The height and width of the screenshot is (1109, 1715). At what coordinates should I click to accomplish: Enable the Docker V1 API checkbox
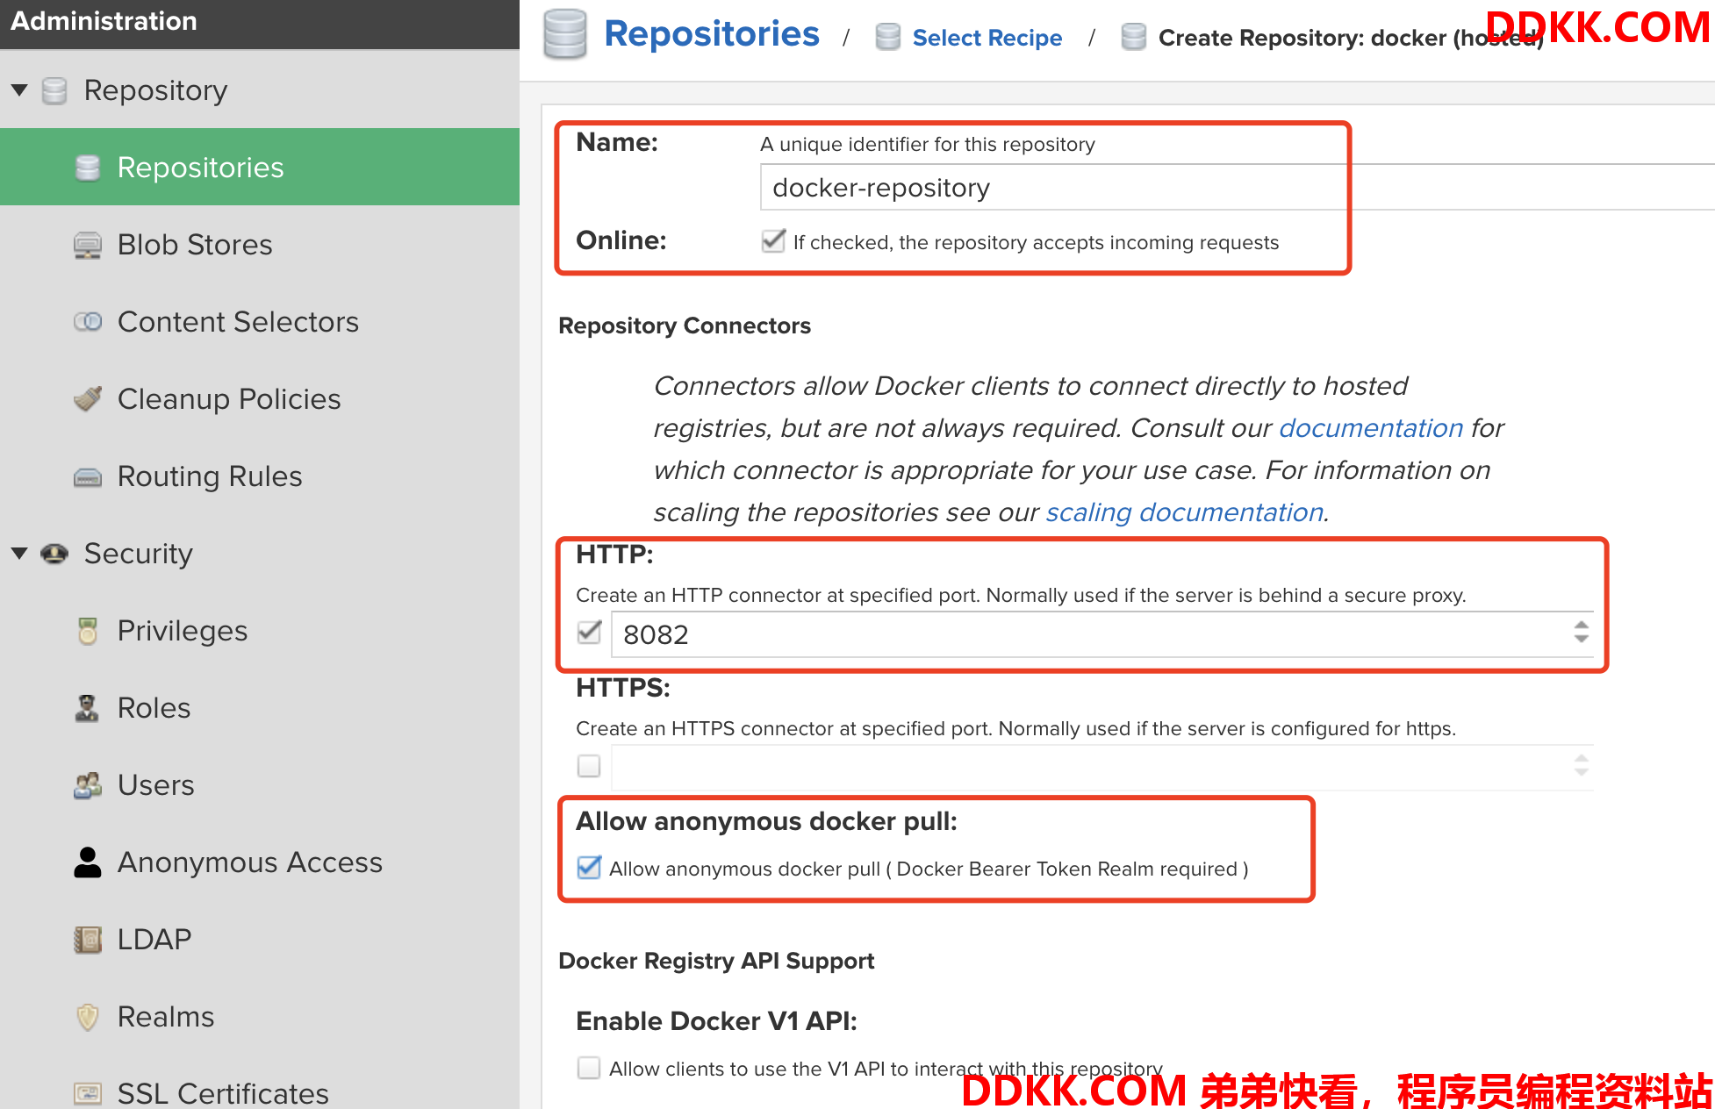589,1068
